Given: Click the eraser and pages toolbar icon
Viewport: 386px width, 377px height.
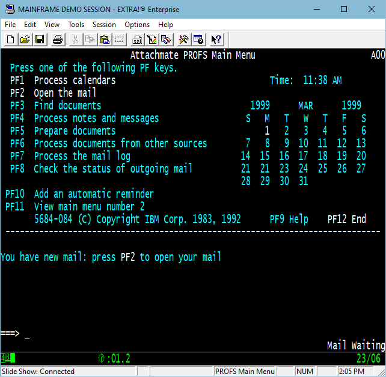Looking at the screenshot, I should 166,40.
